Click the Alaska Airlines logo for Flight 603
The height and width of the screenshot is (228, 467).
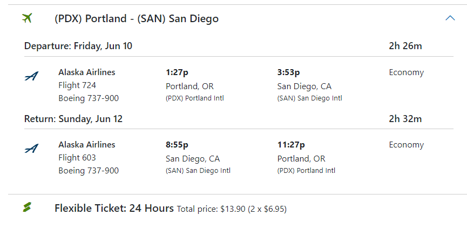tap(32, 149)
